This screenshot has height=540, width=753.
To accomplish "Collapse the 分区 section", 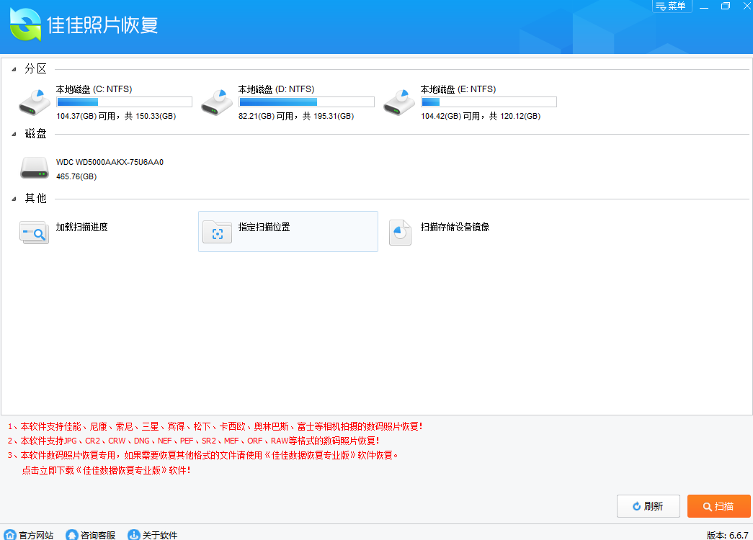I will coord(15,69).
